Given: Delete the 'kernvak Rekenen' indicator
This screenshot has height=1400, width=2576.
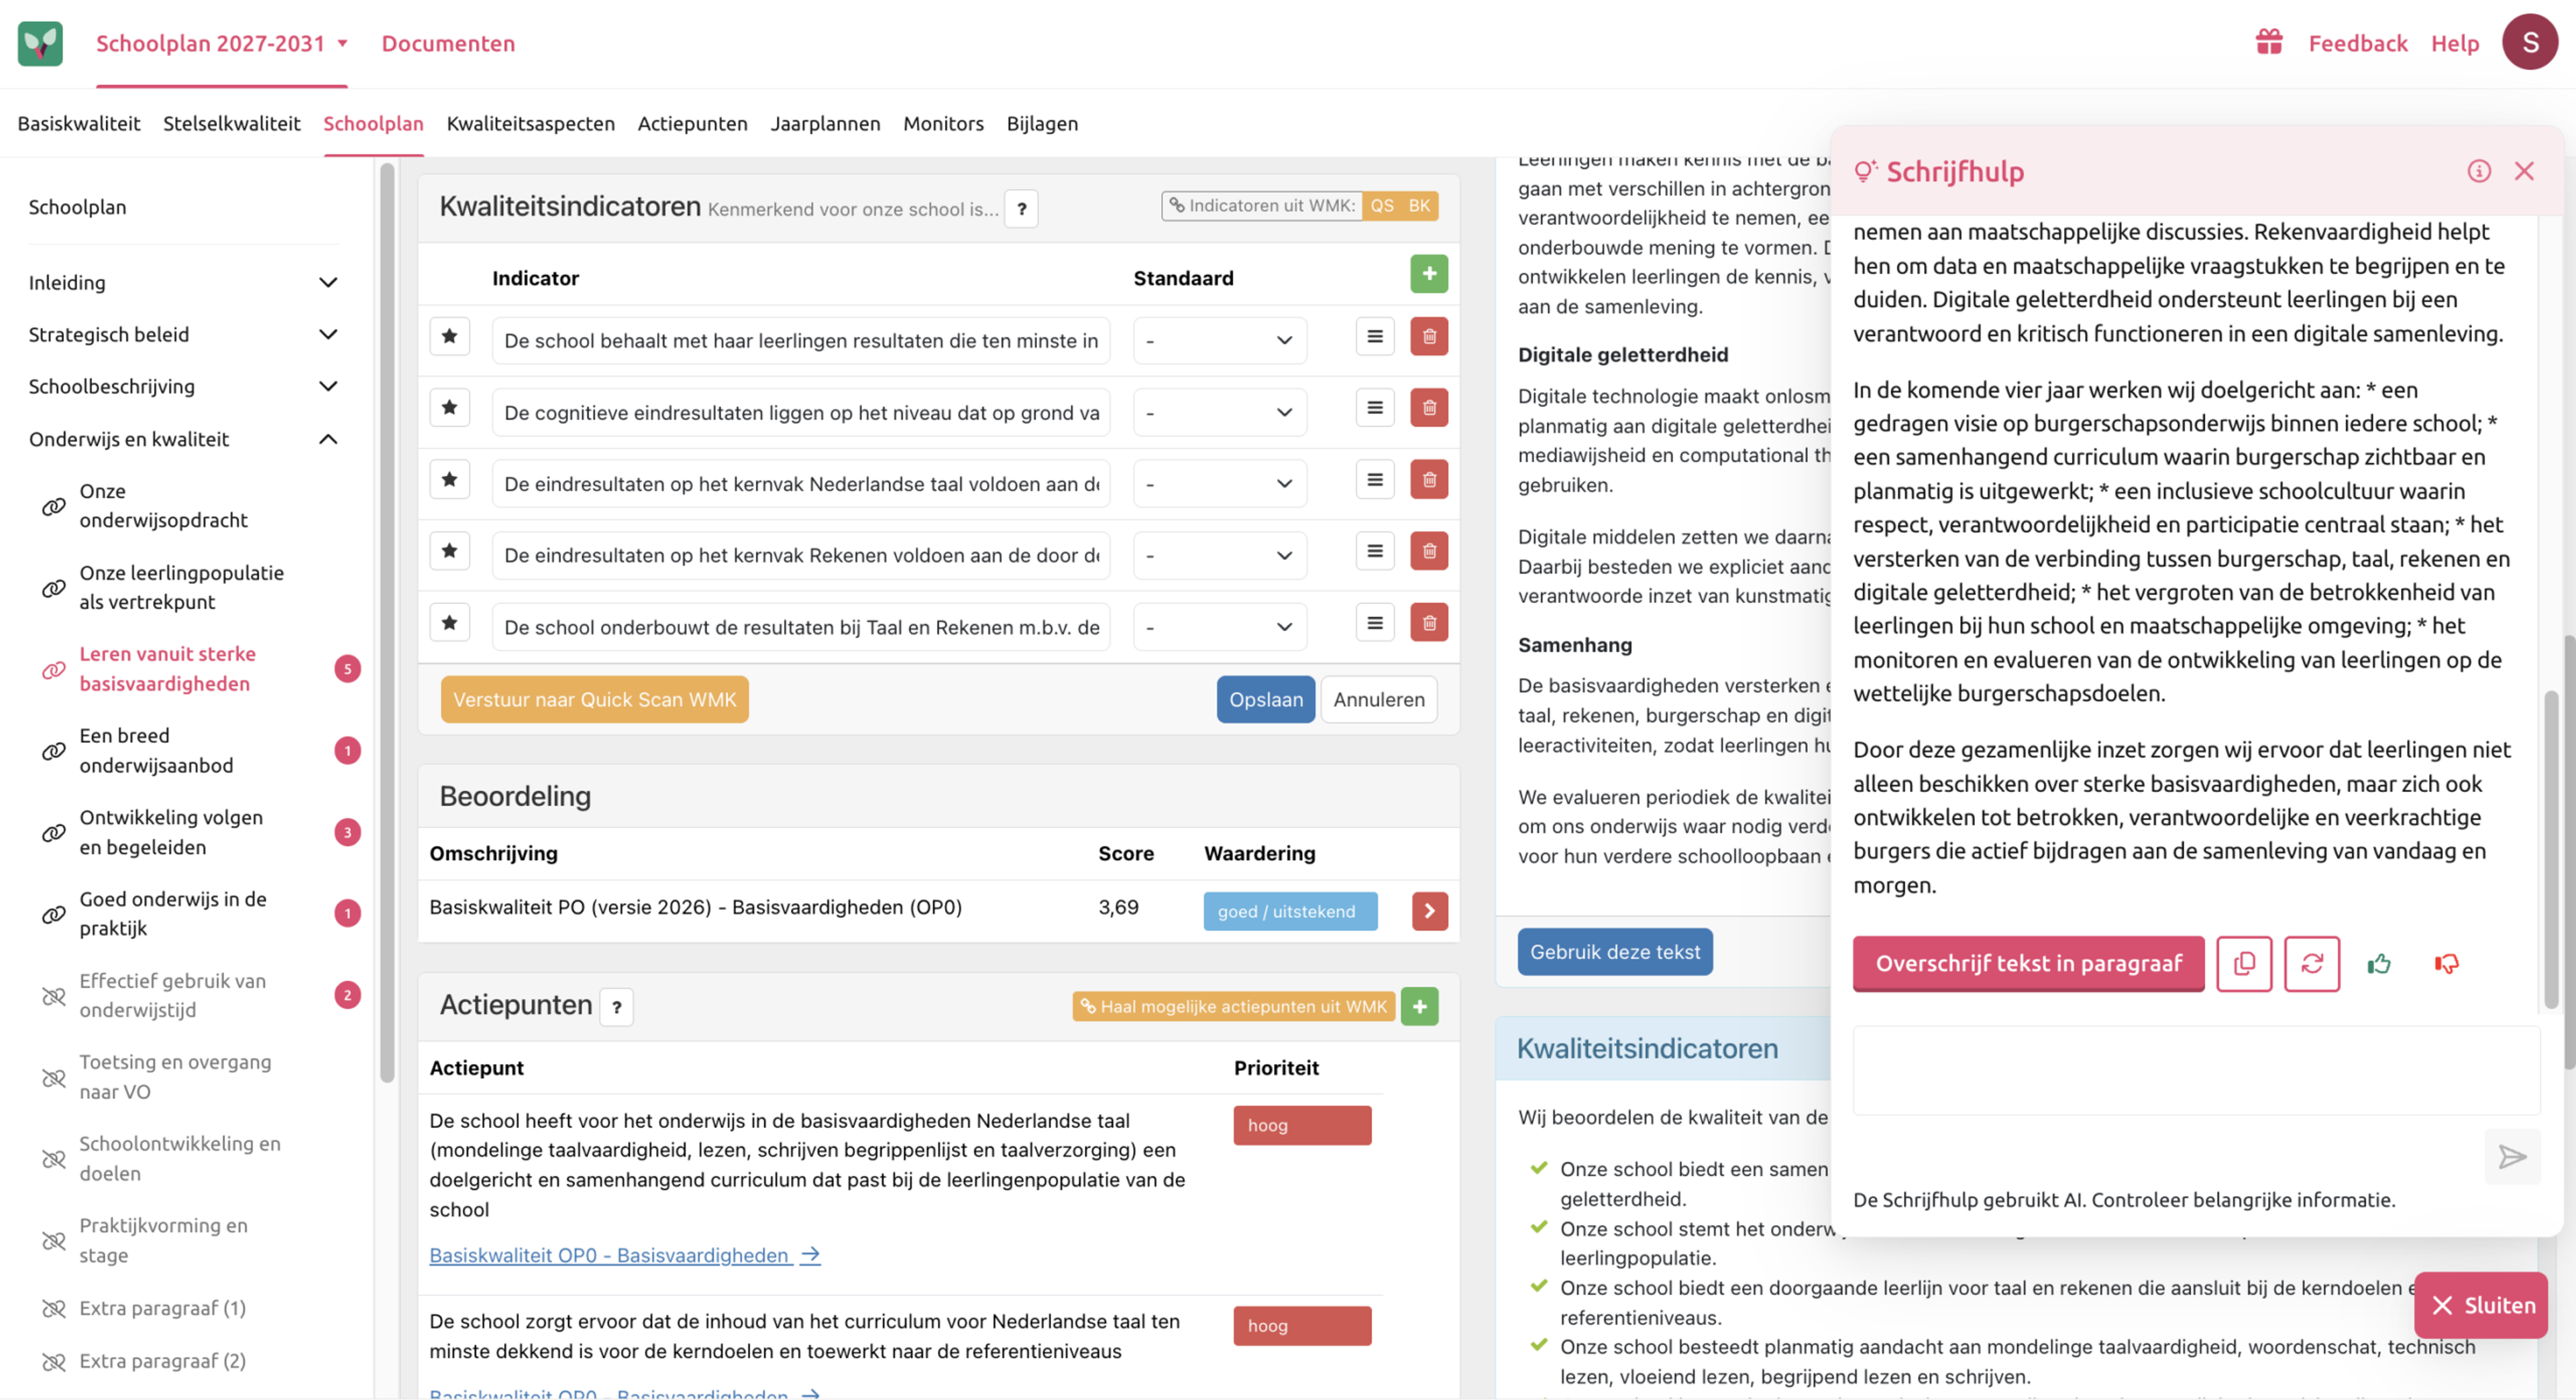Looking at the screenshot, I should [x=1429, y=550].
